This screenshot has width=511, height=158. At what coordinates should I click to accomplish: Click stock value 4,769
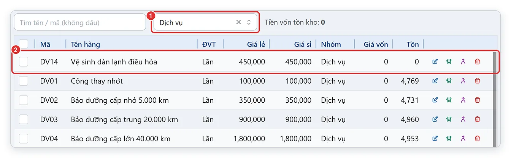pos(410,81)
